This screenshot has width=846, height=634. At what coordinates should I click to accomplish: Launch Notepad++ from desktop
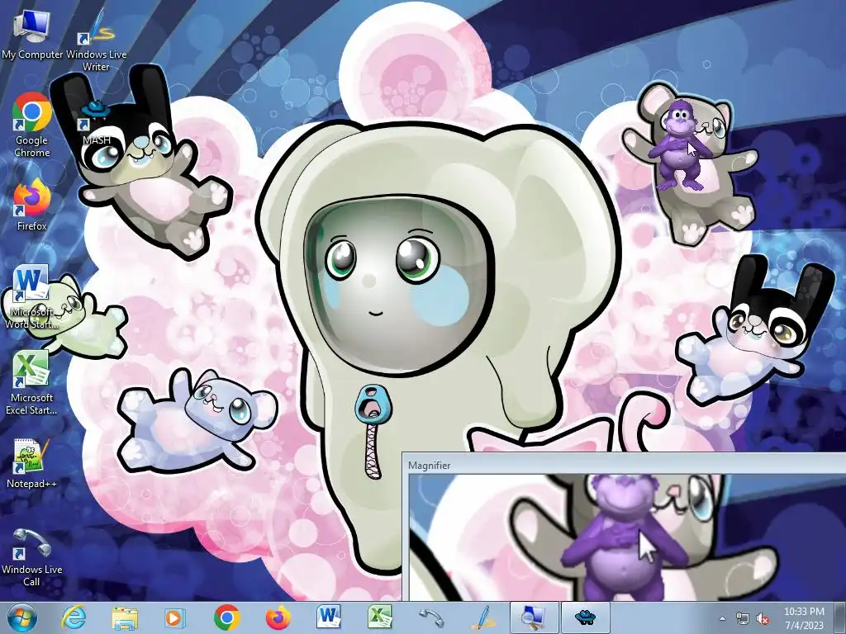[x=32, y=464]
